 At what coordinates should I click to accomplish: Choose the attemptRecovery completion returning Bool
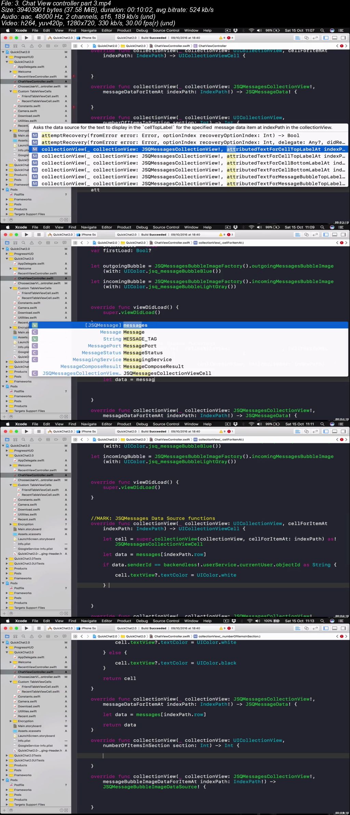(x=189, y=136)
